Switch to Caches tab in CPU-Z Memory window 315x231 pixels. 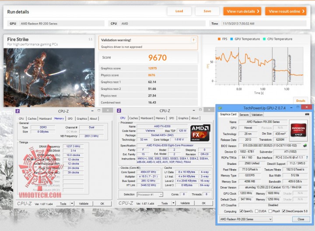pos(32,118)
